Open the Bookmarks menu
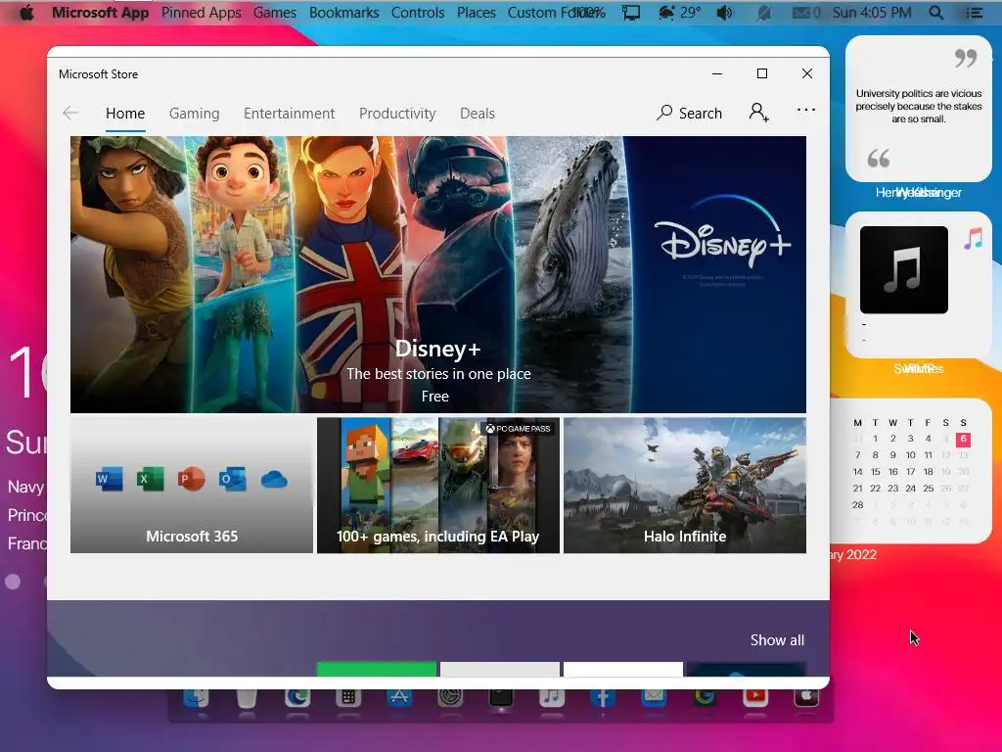This screenshot has width=1002, height=752. coord(343,13)
